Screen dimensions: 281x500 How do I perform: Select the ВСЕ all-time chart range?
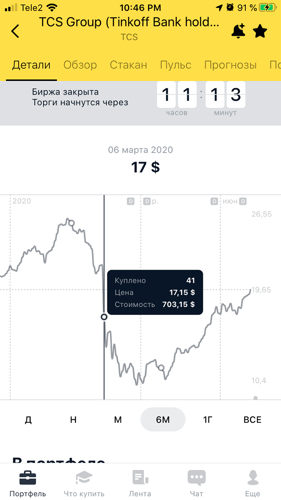(253, 420)
